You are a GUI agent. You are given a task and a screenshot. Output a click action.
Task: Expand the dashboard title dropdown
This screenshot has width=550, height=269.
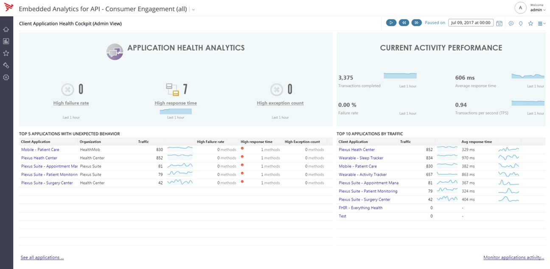coord(193,9)
